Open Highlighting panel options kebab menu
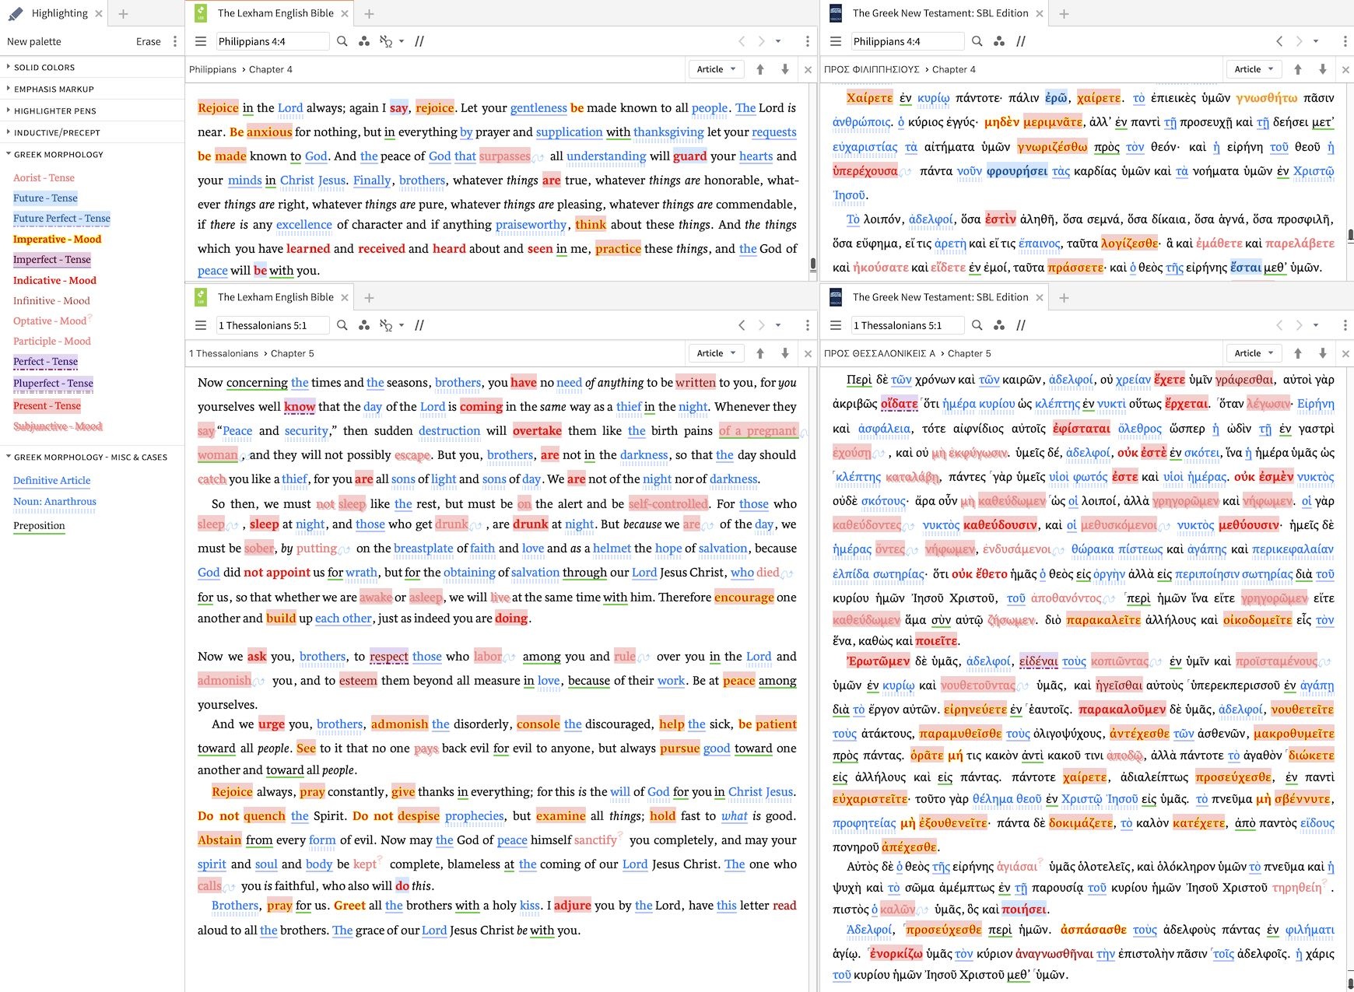Screen dimensions: 1354x992 [174, 41]
